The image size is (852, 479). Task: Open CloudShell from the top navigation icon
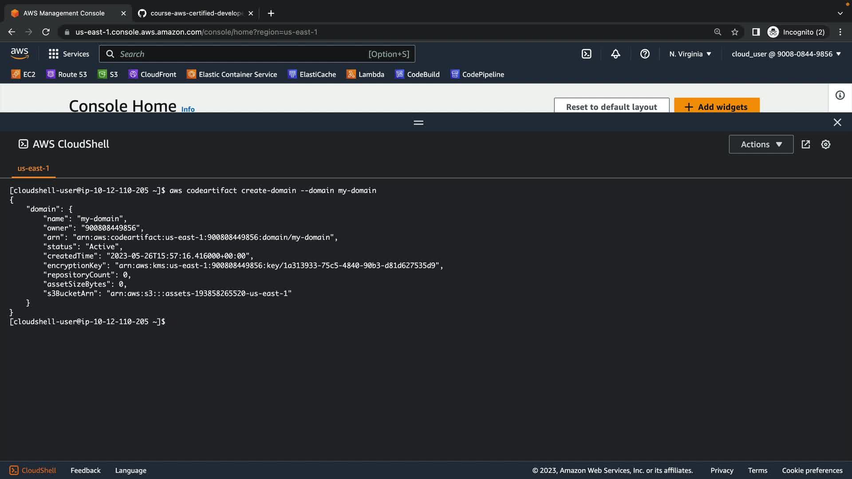tap(586, 54)
